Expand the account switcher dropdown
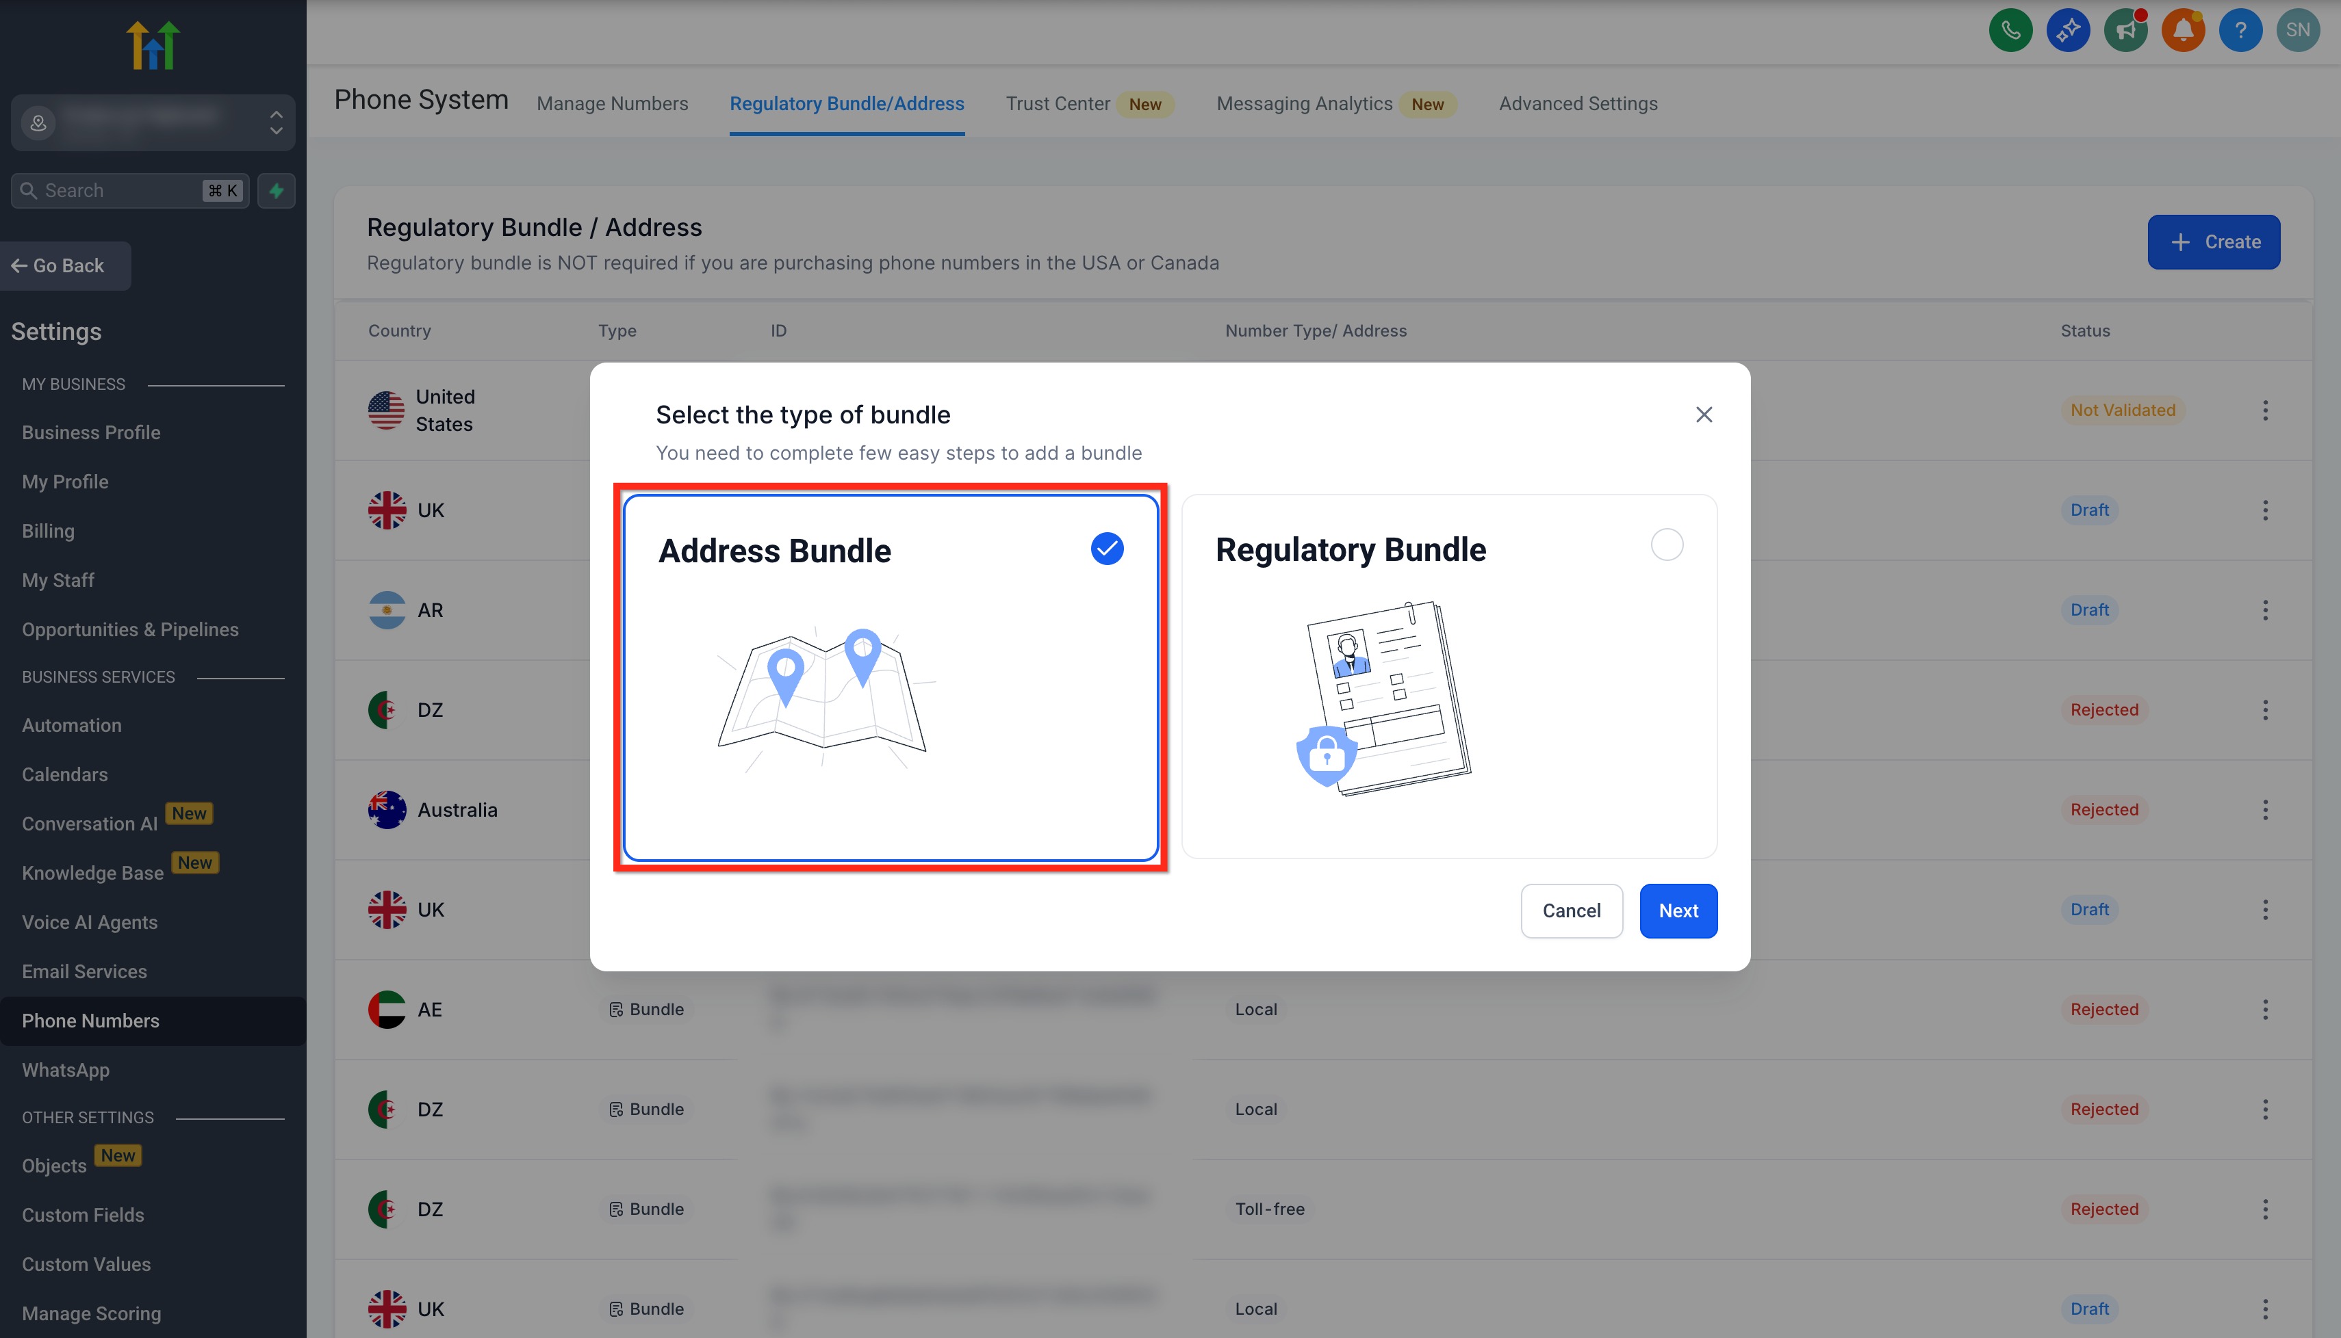Screen dimensions: 2341x1338 click(153, 122)
